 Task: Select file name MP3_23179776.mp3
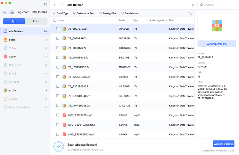[x=80, y=115]
